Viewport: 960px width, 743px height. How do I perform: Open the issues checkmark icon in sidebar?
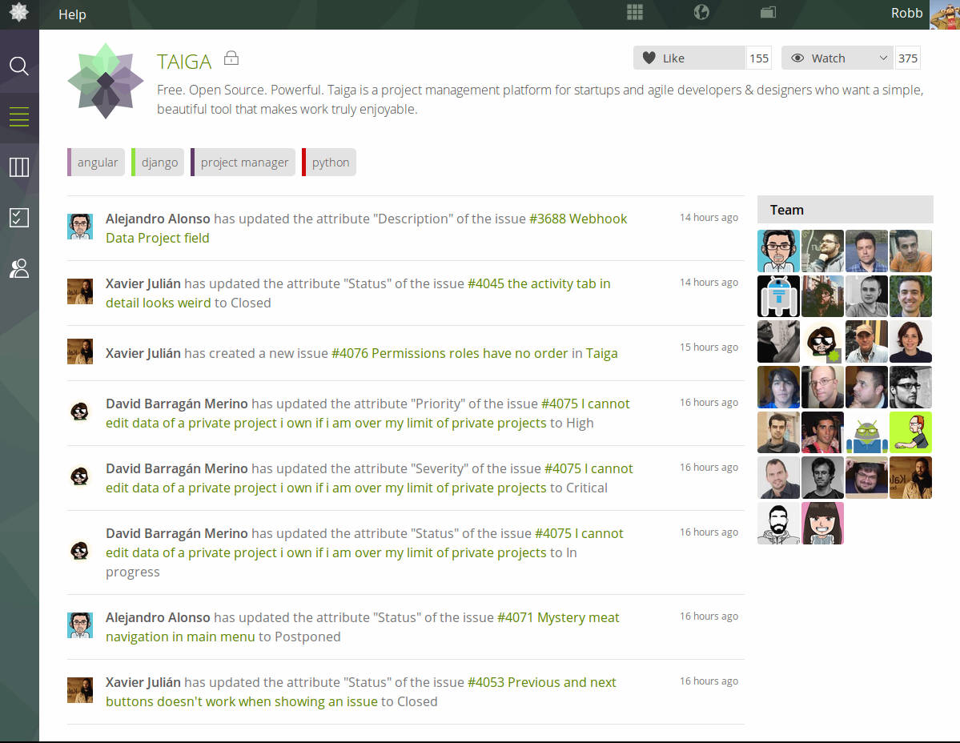[19, 217]
